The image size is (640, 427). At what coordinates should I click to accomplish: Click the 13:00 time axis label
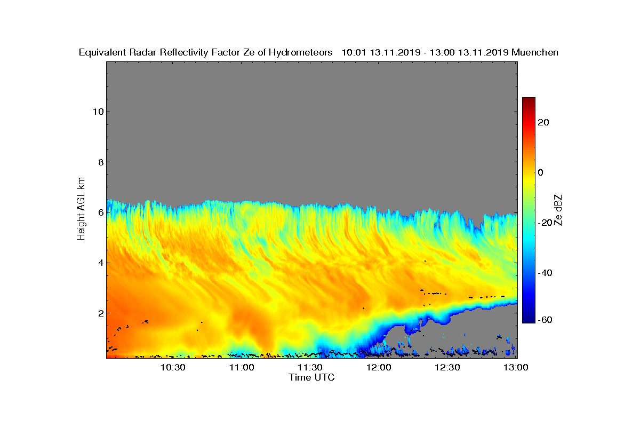(x=516, y=368)
